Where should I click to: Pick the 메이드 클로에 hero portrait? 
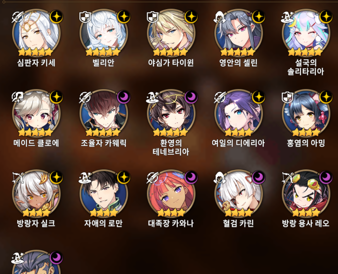pyautogui.click(x=36, y=113)
